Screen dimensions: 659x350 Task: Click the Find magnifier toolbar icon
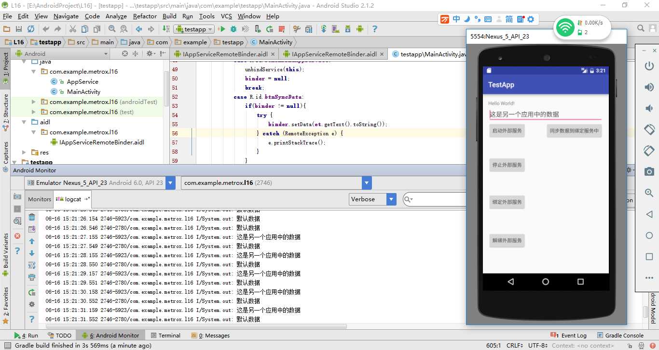click(x=111, y=29)
